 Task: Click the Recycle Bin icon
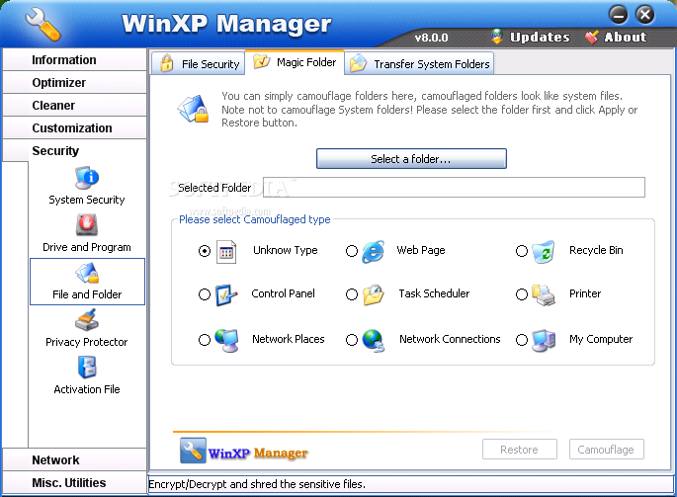544,251
